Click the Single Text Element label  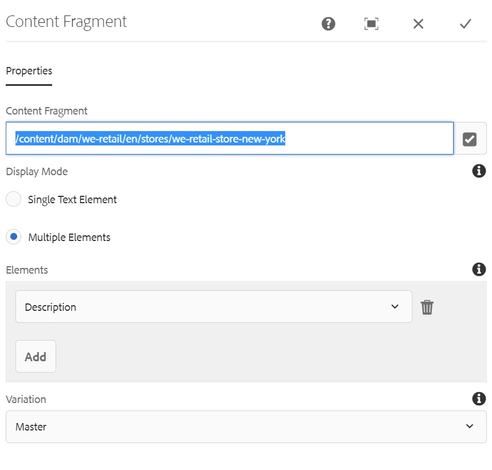pyautogui.click(x=72, y=199)
